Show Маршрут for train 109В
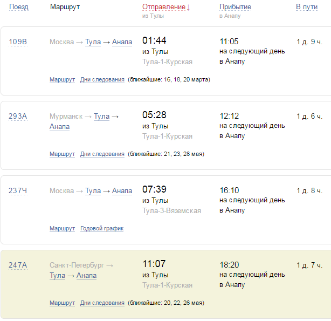The image size is (331, 321). tap(62, 79)
